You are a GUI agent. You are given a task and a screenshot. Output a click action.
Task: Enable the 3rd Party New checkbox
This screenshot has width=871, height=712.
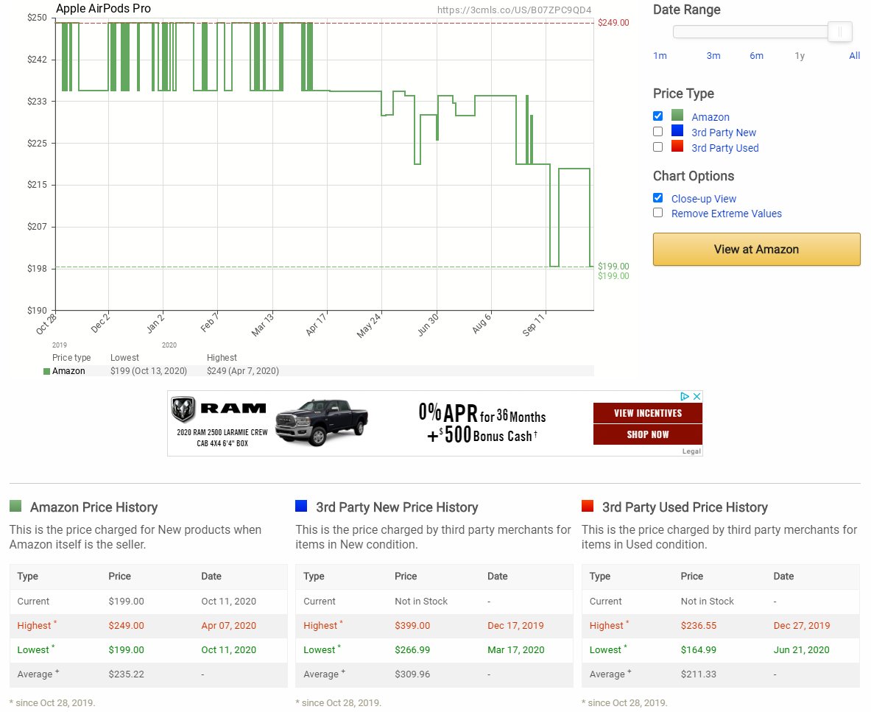[657, 132]
